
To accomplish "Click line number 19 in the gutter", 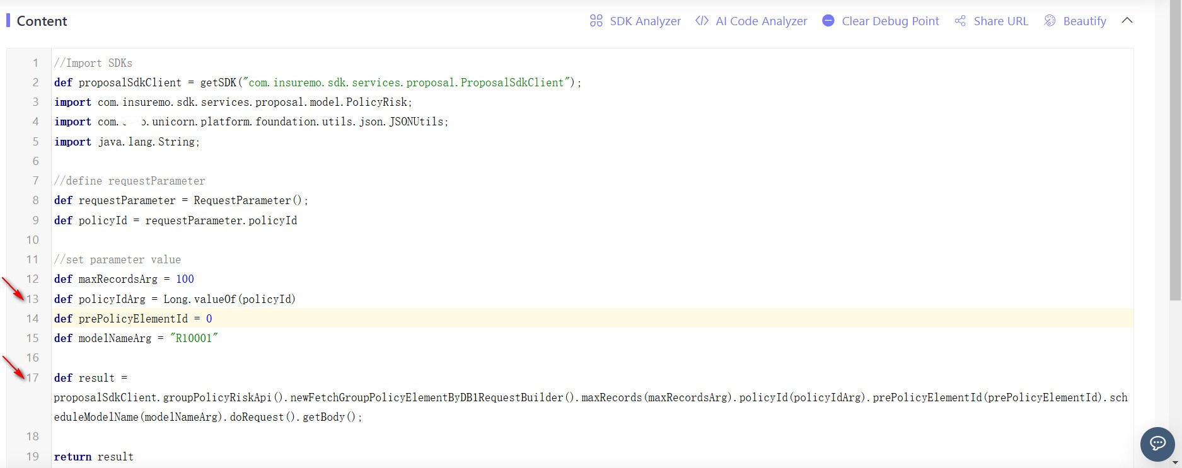I will (x=32, y=456).
